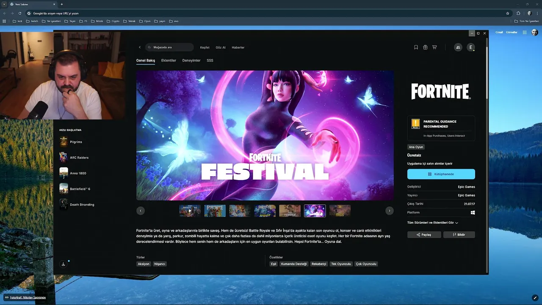Switch to SSS tab
Screen dimensions: 542x305
210,61
